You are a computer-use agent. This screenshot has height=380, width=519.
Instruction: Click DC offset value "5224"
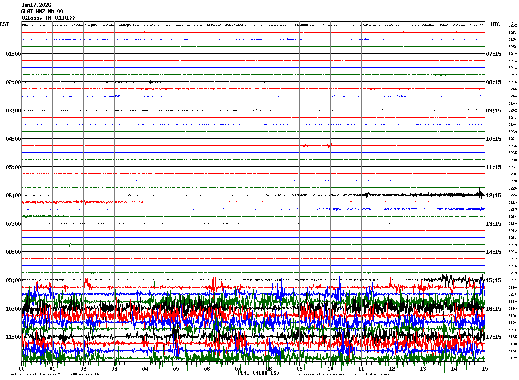point(513,196)
